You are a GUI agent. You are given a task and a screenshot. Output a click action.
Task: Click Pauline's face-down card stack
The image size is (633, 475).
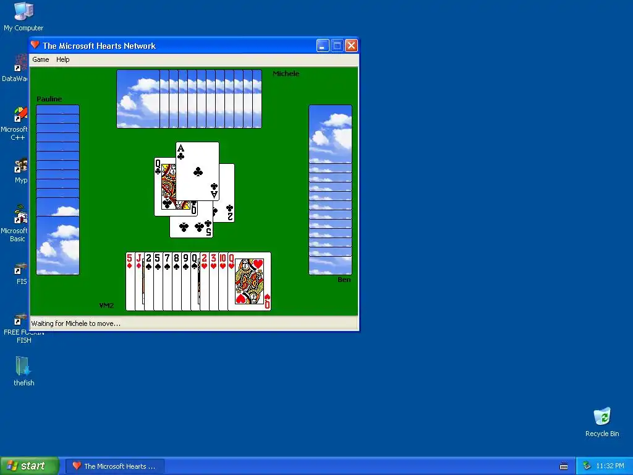57,190
